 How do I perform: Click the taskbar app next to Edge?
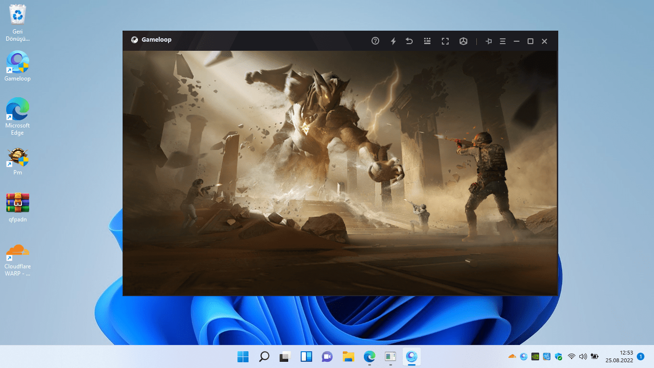[391, 356]
